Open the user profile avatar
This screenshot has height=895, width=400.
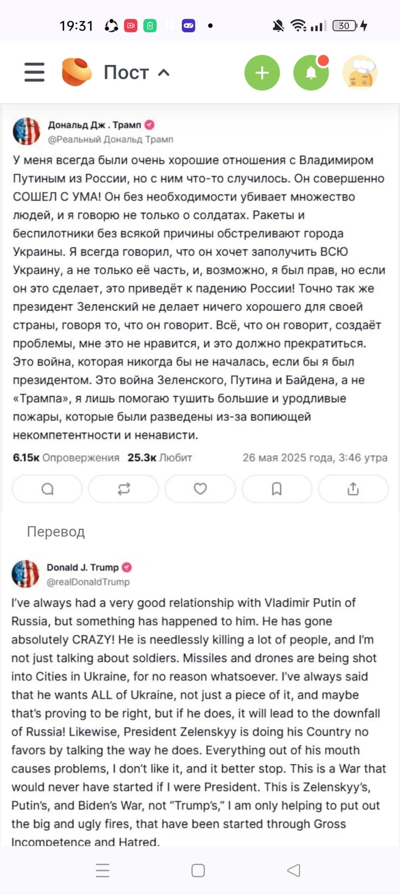pyautogui.click(x=360, y=73)
